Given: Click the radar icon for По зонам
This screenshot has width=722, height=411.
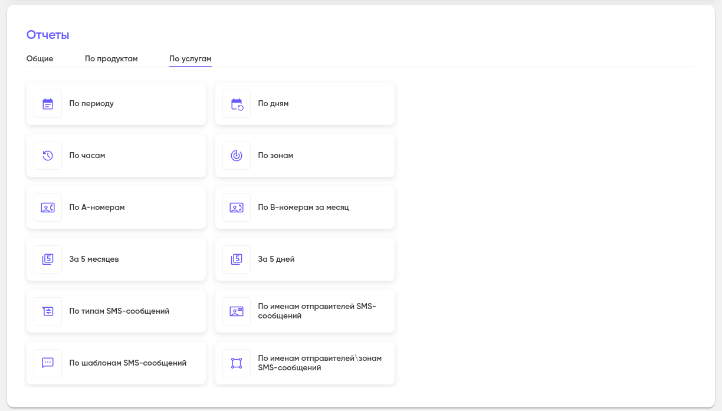Looking at the screenshot, I should coord(237,156).
